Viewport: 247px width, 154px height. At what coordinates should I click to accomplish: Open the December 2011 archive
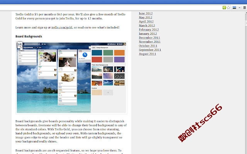pyautogui.click(x=149, y=38)
